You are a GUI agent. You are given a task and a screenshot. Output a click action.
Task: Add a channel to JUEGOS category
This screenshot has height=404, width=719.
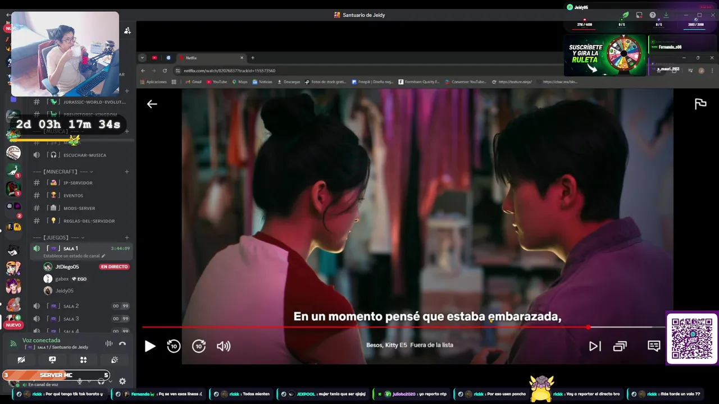click(127, 237)
